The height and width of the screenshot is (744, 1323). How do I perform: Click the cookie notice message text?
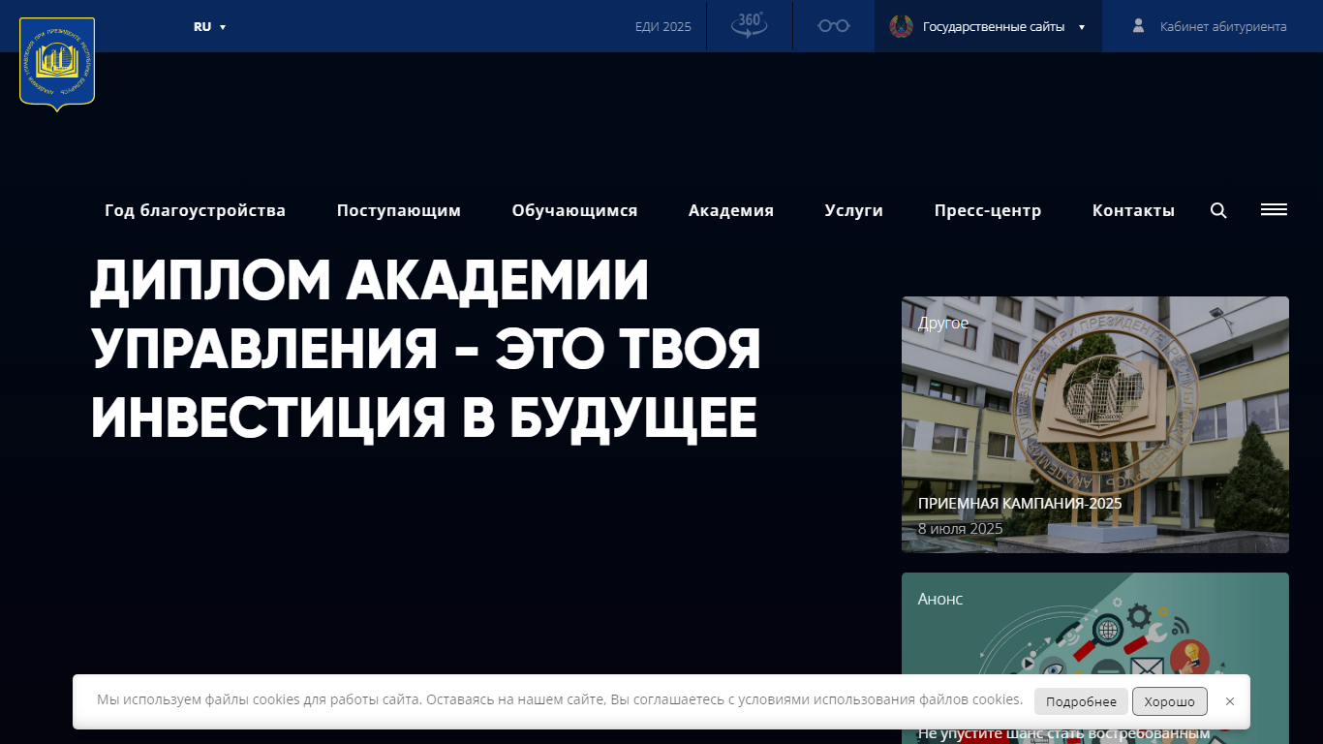click(560, 699)
